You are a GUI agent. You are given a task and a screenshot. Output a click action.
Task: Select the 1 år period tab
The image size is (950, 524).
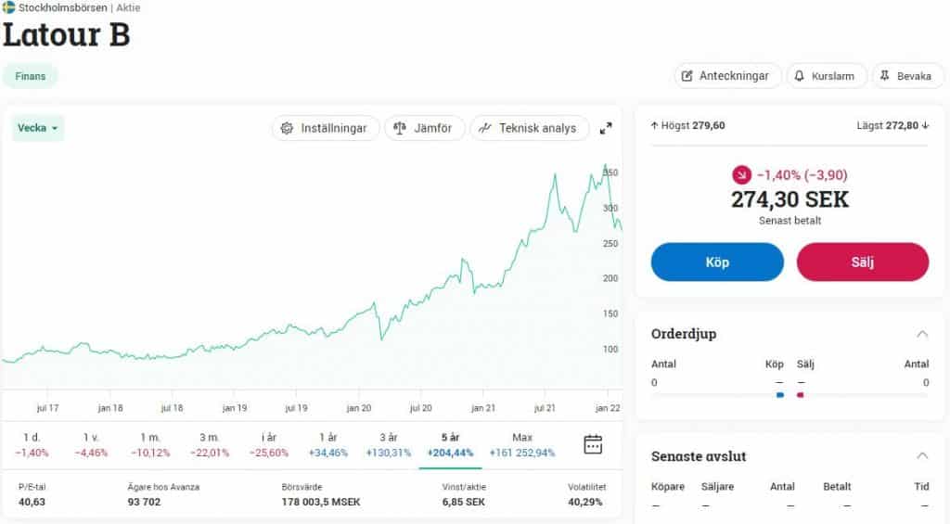[327, 444]
